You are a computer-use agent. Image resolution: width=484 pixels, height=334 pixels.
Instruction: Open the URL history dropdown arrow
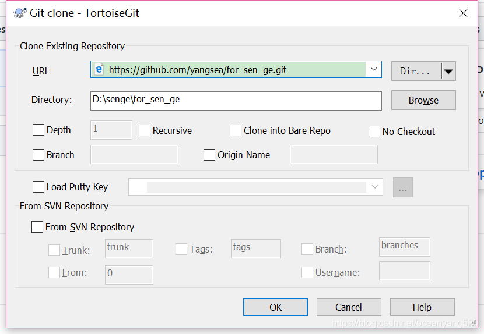pyautogui.click(x=374, y=69)
